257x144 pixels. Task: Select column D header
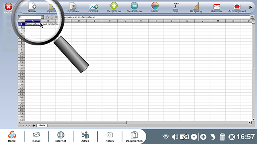tap(79, 21)
